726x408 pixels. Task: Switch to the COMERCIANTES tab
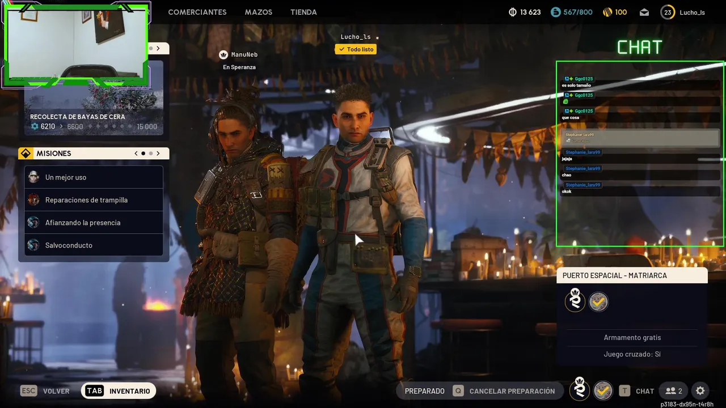pyautogui.click(x=197, y=12)
